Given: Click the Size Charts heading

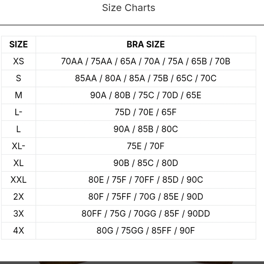Looking at the screenshot, I should 129,8.
